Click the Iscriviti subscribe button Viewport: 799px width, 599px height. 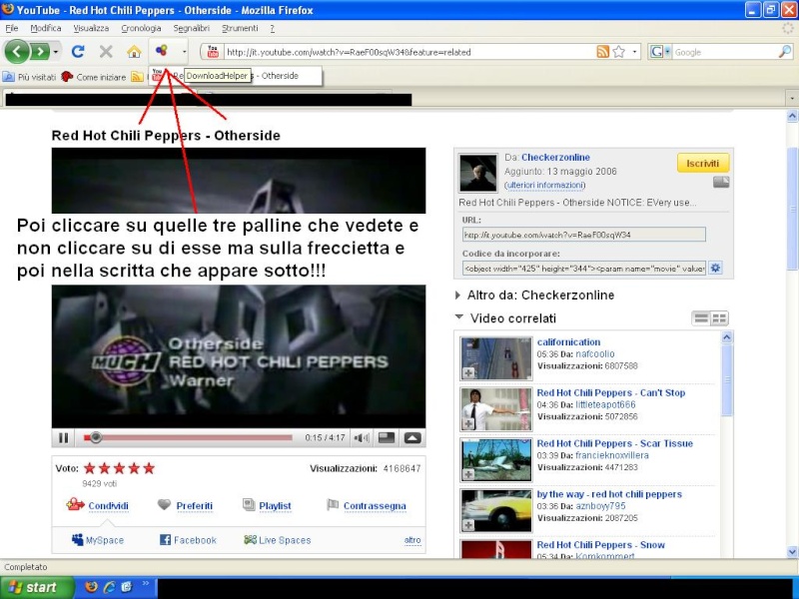point(703,164)
